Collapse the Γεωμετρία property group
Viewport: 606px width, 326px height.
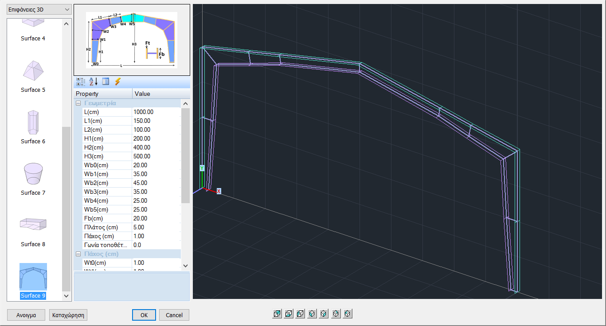[x=78, y=103]
